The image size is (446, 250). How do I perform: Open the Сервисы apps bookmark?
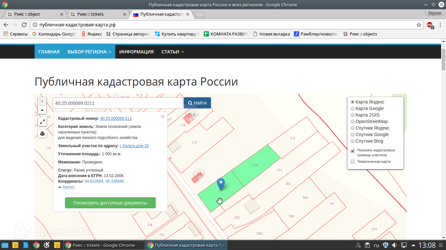16,34
